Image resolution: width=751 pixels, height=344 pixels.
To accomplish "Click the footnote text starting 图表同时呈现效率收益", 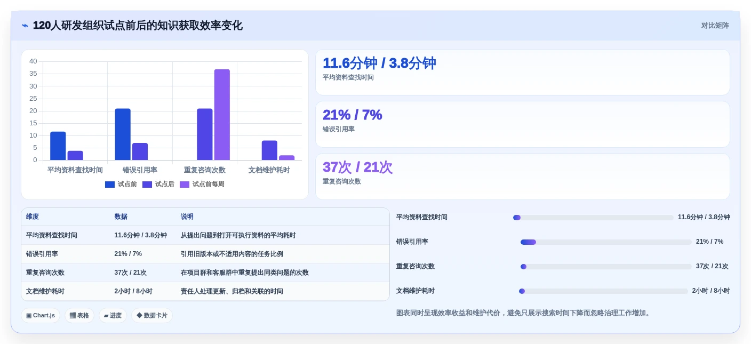I will [524, 313].
